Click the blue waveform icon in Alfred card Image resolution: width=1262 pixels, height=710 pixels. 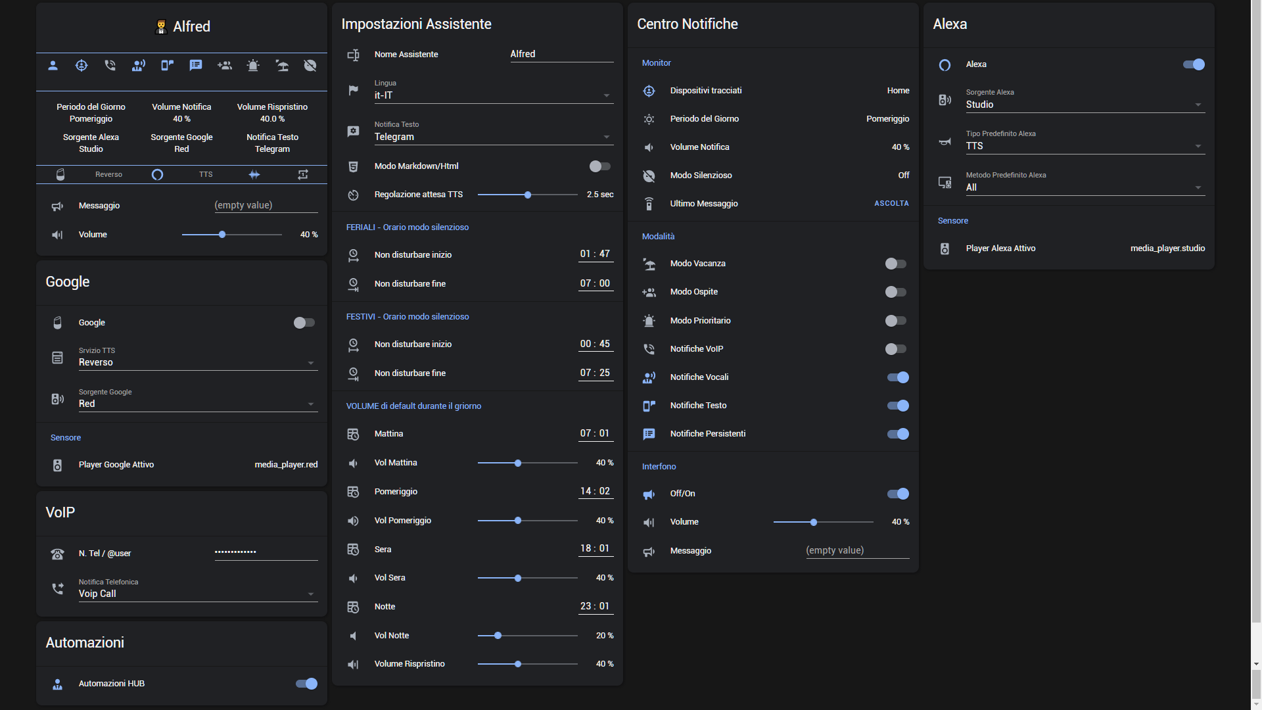point(254,174)
